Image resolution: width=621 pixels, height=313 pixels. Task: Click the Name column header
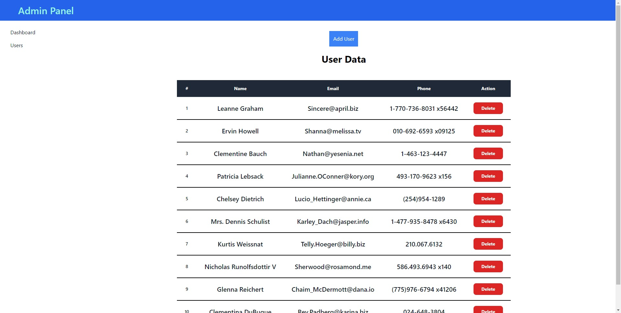tap(240, 89)
